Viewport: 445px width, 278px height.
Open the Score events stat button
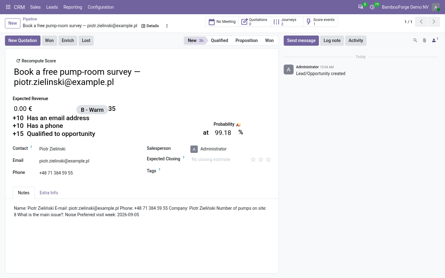[x=320, y=22]
